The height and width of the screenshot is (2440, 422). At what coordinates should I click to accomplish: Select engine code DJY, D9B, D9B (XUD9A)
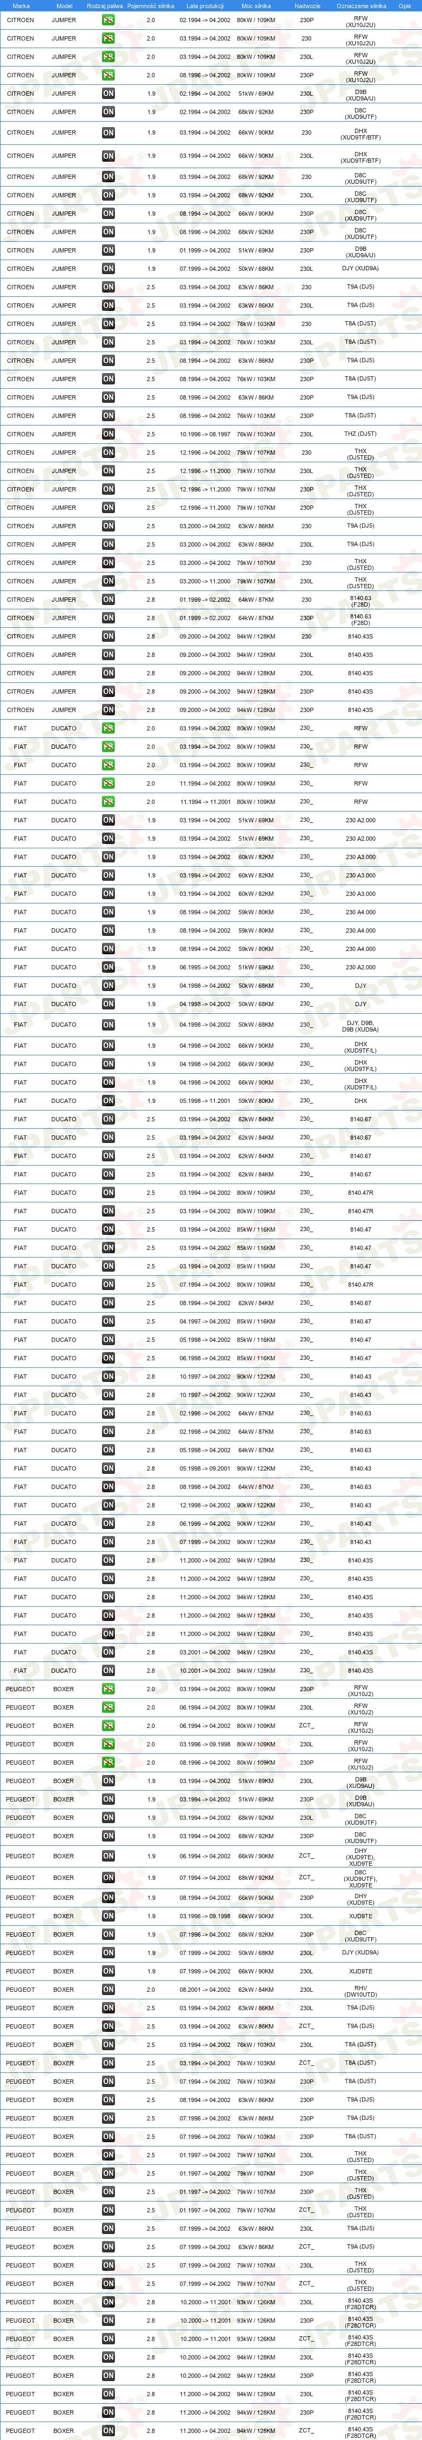(x=360, y=1025)
